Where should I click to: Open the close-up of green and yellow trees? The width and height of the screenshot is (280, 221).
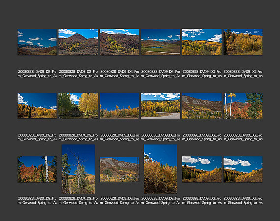coord(78,106)
